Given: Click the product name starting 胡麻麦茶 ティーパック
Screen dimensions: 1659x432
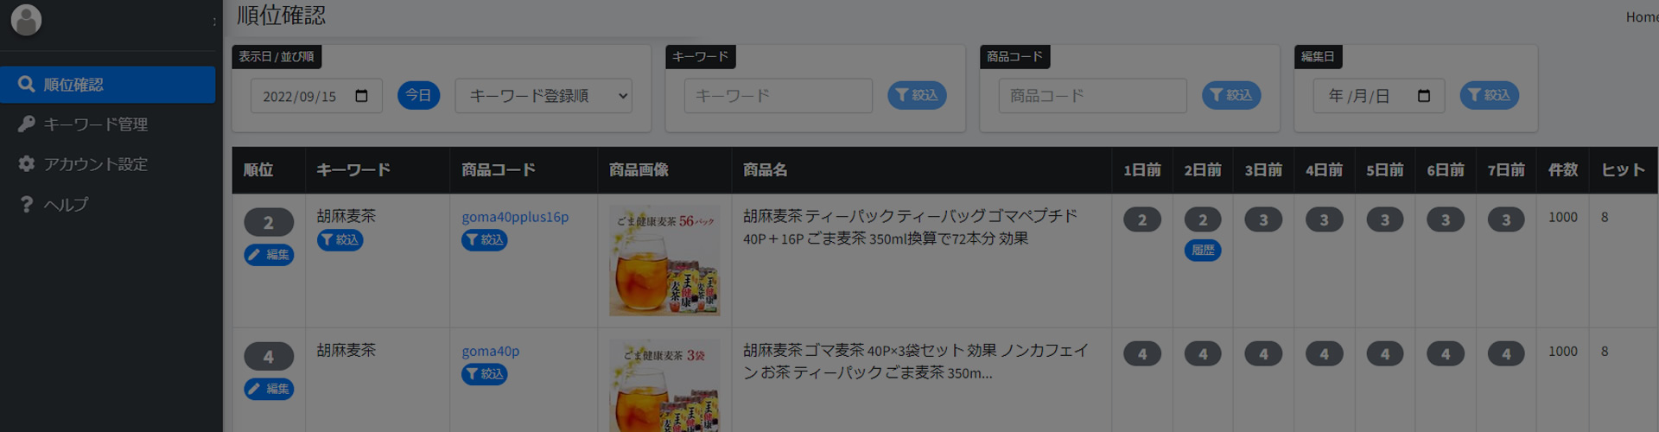Looking at the screenshot, I should (911, 227).
